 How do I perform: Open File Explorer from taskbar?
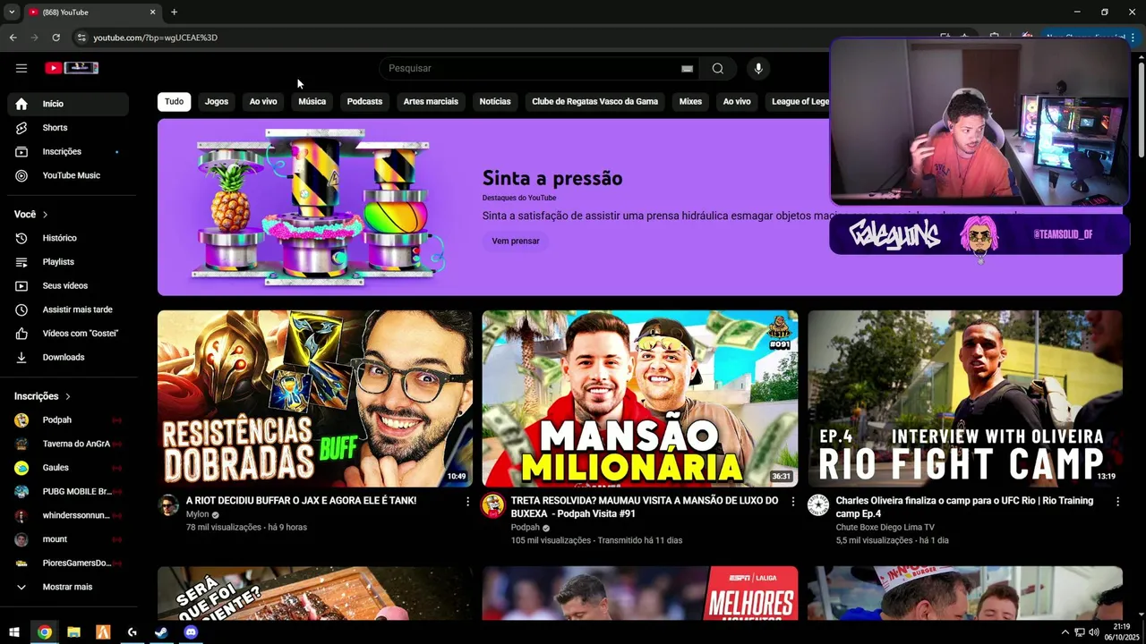tap(73, 632)
